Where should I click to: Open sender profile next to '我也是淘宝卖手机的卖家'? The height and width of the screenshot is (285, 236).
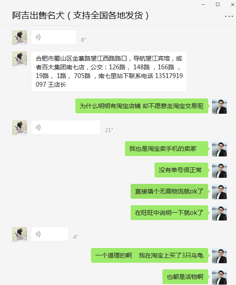pos(219,149)
